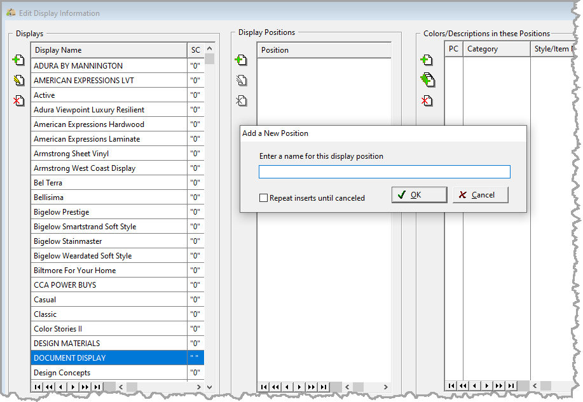The width and height of the screenshot is (583, 402).
Task: Go to next record in Displays navigator
Action: (73, 387)
